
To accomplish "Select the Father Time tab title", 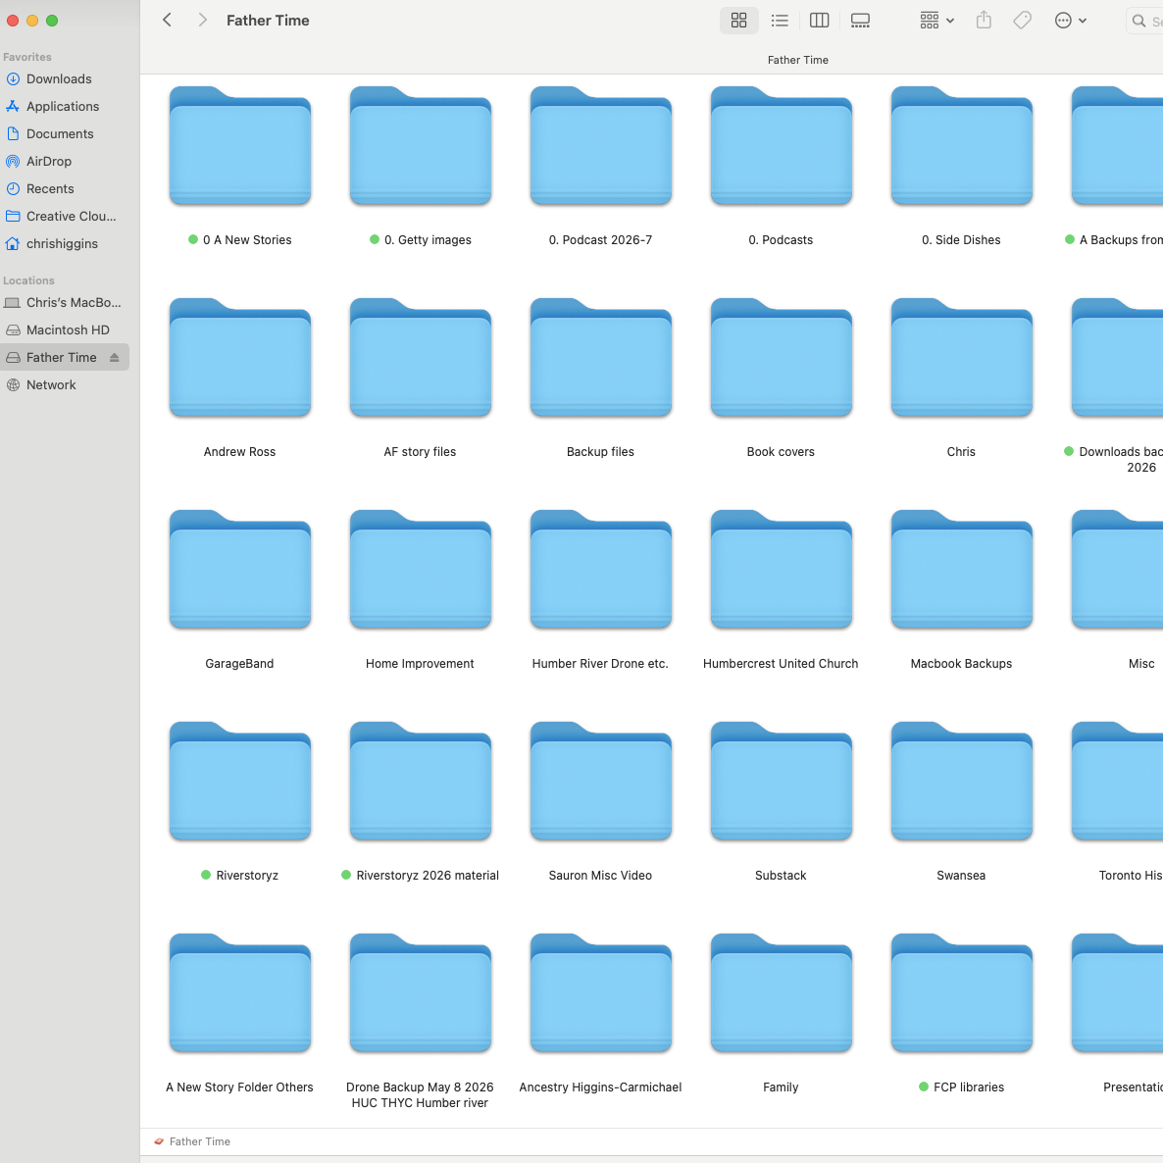I will (x=797, y=60).
